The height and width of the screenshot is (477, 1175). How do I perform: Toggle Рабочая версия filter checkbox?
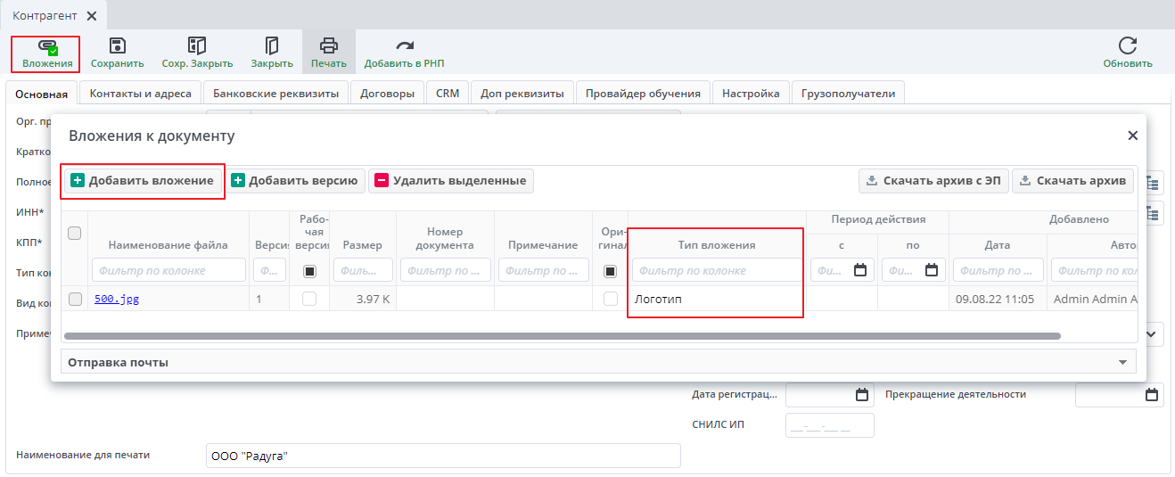(309, 270)
